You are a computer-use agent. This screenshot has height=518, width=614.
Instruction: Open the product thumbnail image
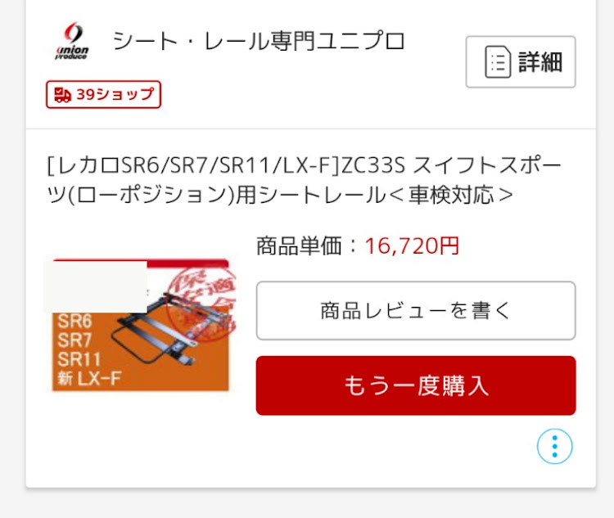pyautogui.click(x=141, y=325)
